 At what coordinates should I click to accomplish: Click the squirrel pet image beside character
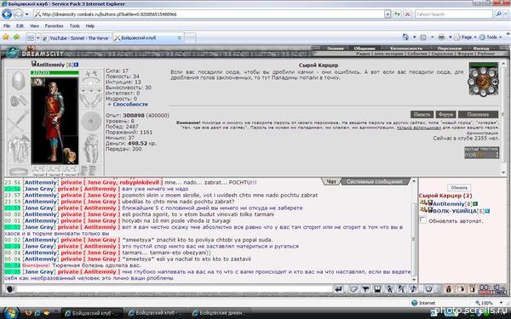(x=71, y=155)
